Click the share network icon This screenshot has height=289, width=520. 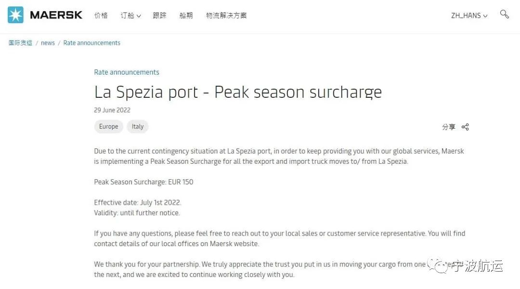click(465, 127)
